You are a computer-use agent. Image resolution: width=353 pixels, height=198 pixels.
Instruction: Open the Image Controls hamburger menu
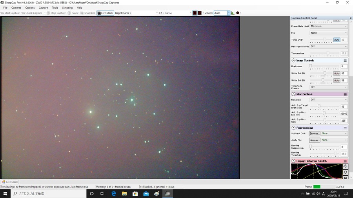(345, 61)
